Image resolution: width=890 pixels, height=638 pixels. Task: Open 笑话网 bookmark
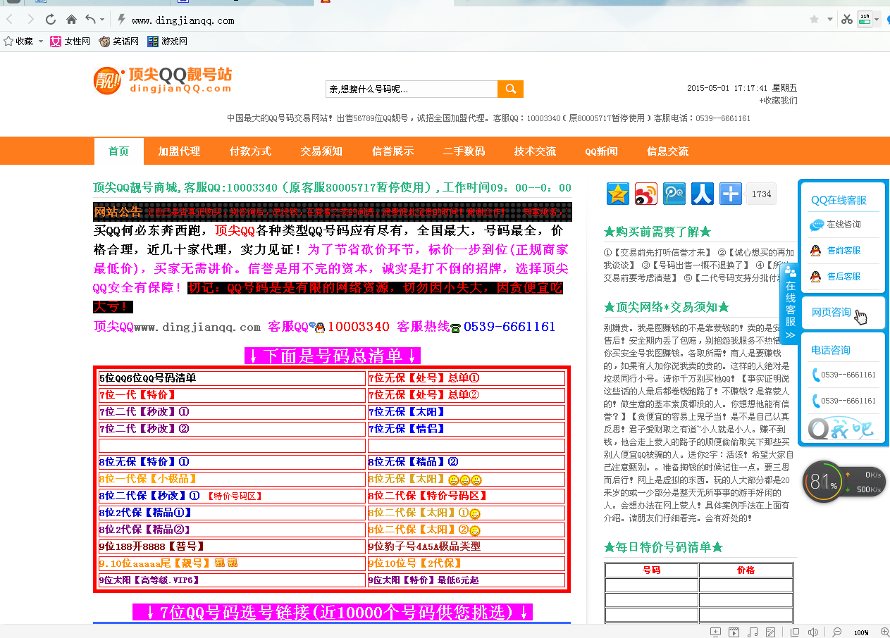coord(119,42)
